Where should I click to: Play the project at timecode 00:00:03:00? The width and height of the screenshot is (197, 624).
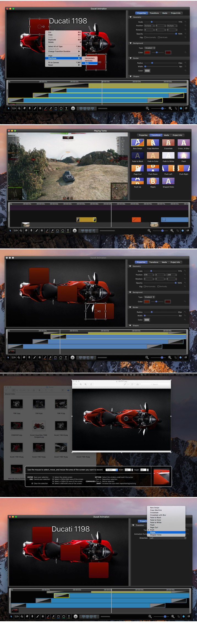pos(73,109)
